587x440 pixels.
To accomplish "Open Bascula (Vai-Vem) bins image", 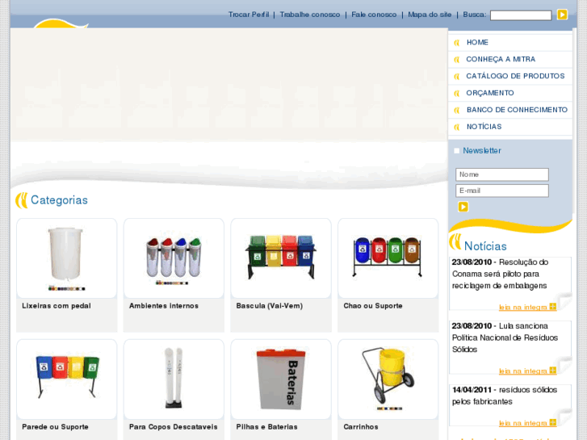I will click(281, 258).
